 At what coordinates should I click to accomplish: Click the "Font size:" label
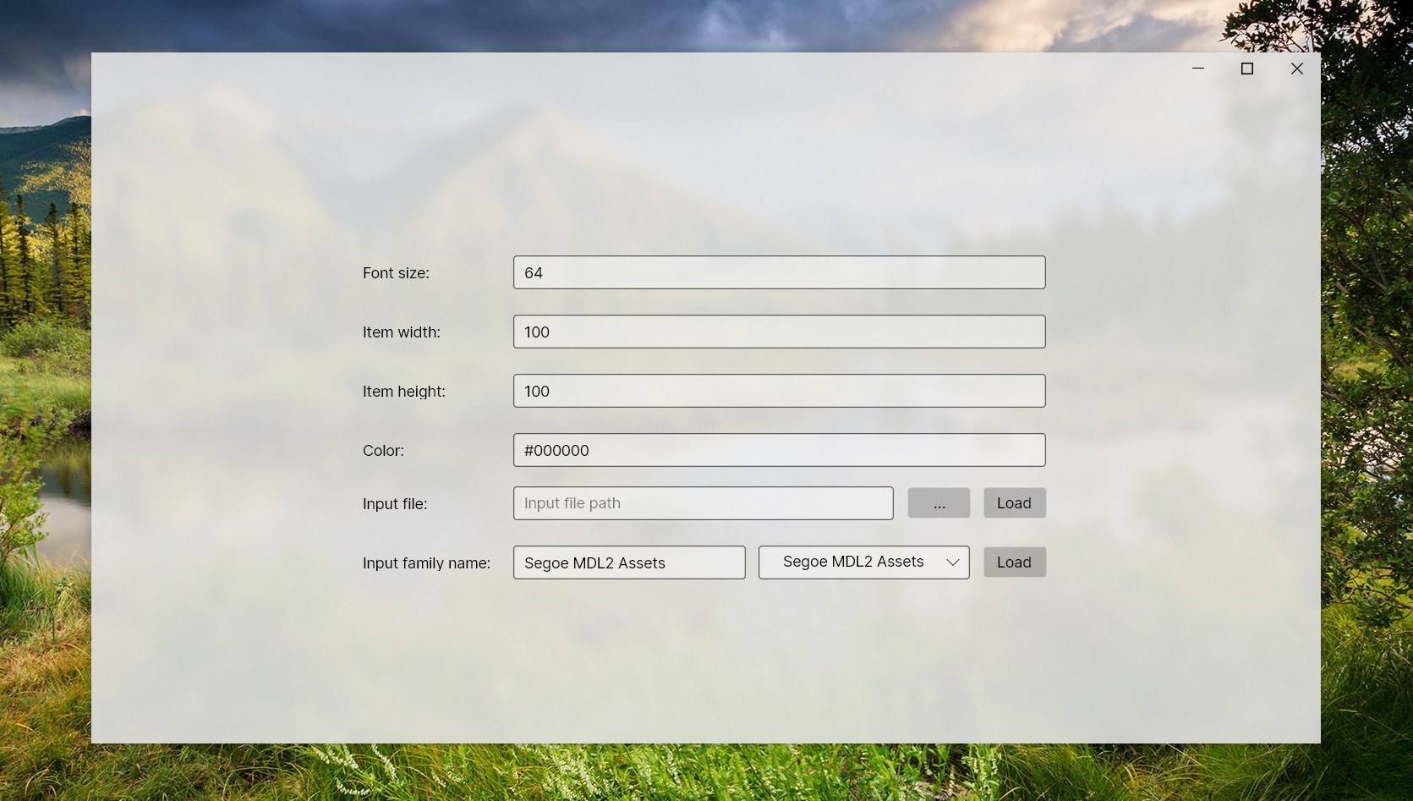point(396,273)
